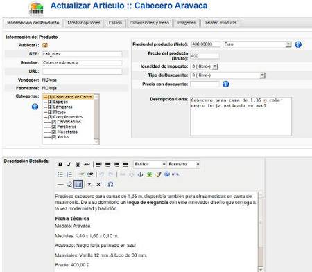
Task: Select the Varios subcategory
Action: click(x=68, y=137)
